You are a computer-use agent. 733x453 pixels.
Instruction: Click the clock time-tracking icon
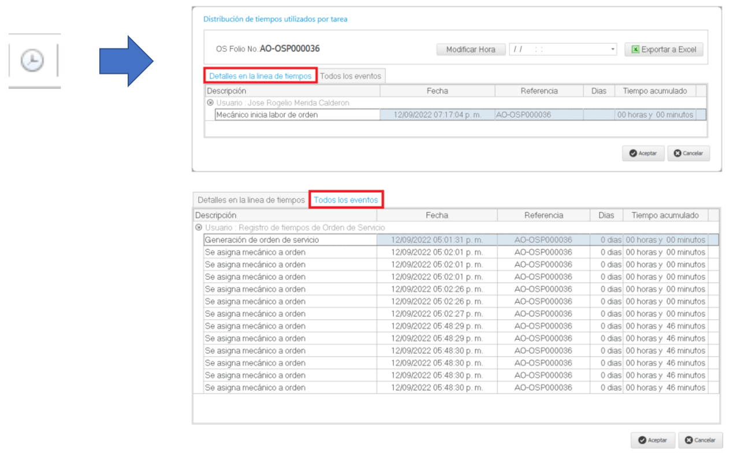point(32,60)
